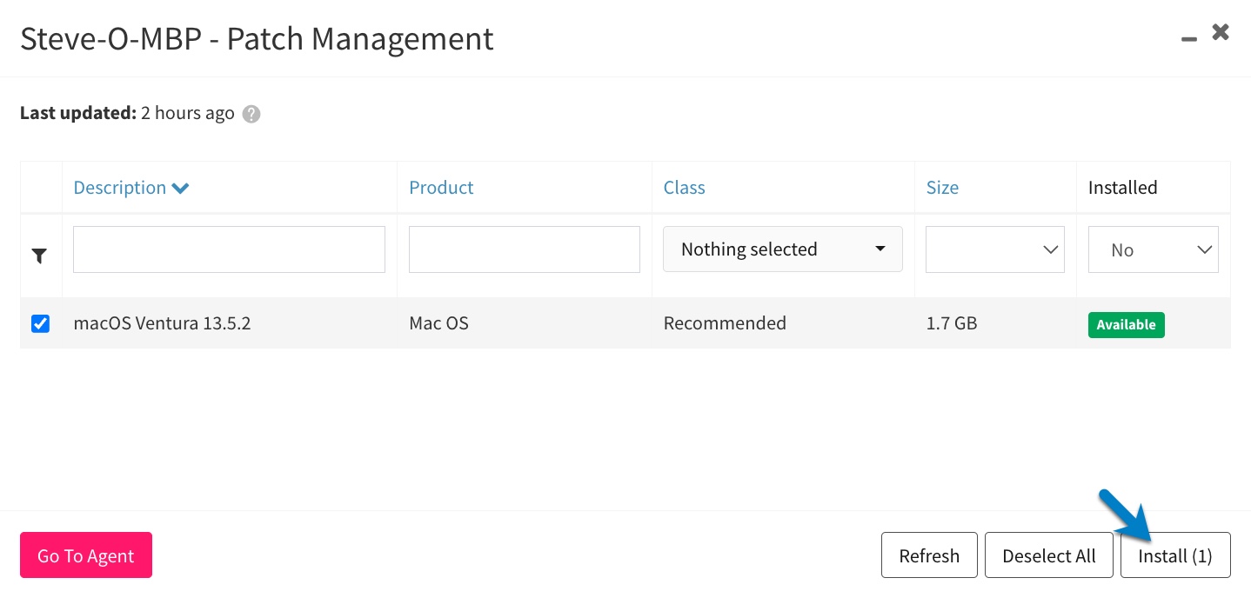This screenshot has width=1251, height=598.
Task: Sort by Description column header
Action: (x=131, y=188)
